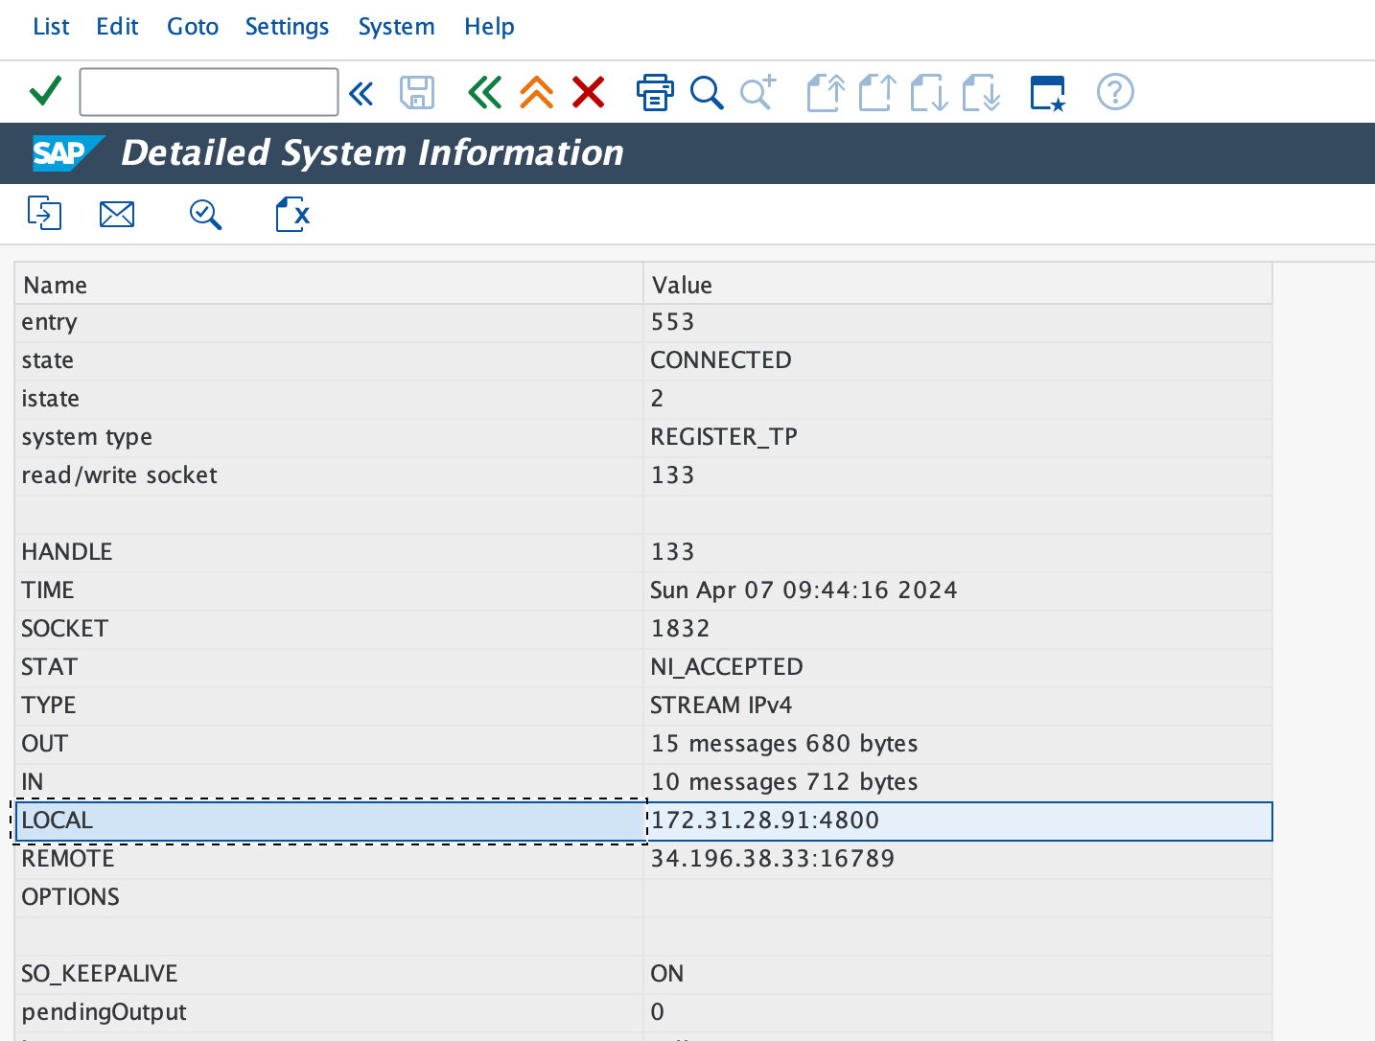Click the green checkmark Enter icon

pos(45,92)
